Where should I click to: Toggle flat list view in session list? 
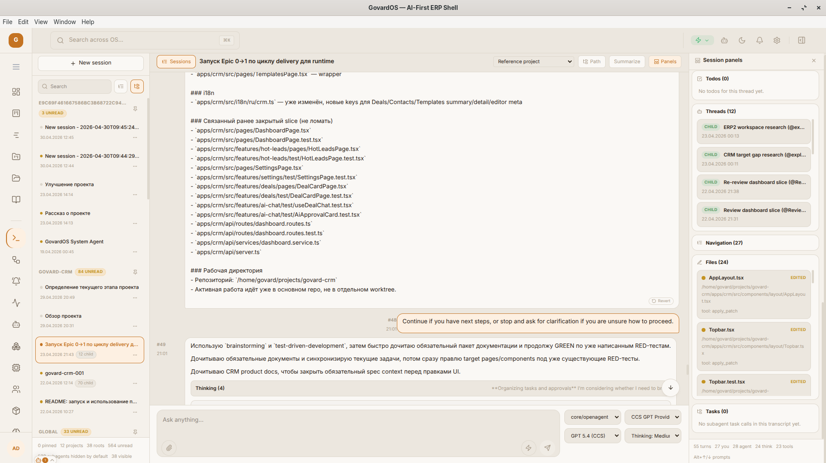[121, 86]
